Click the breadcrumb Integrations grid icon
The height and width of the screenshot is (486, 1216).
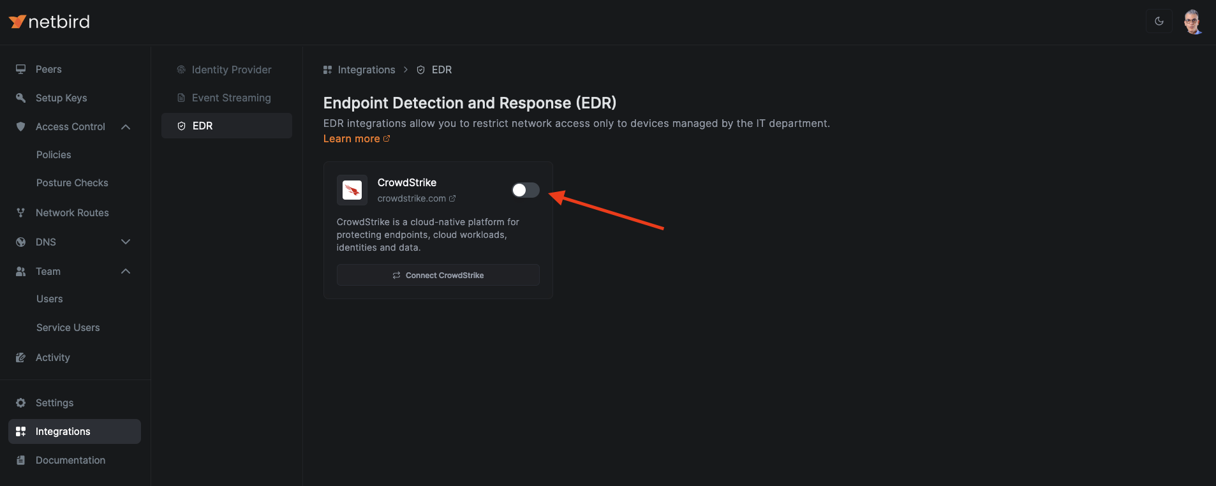point(328,70)
